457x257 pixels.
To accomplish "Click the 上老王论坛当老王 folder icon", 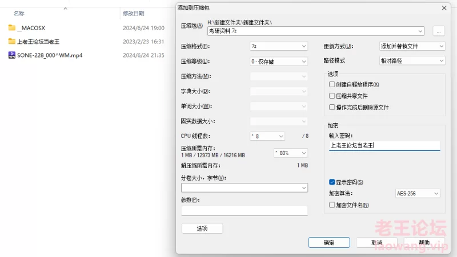I will [x=11, y=41].
